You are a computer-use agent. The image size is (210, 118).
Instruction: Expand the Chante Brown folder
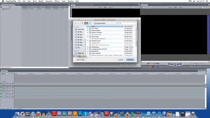[88, 30]
